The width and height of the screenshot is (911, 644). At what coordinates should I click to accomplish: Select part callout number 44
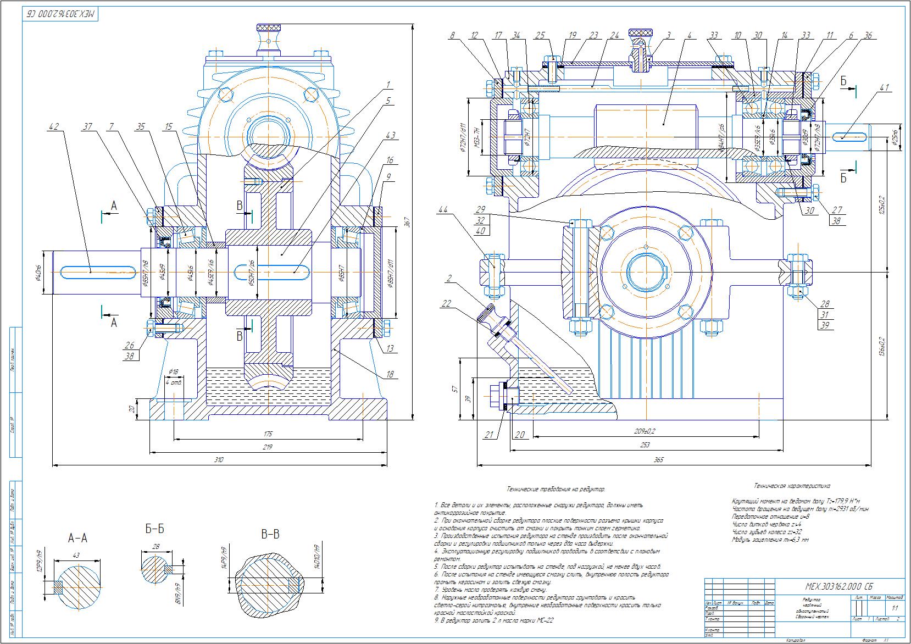(x=442, y=209)
